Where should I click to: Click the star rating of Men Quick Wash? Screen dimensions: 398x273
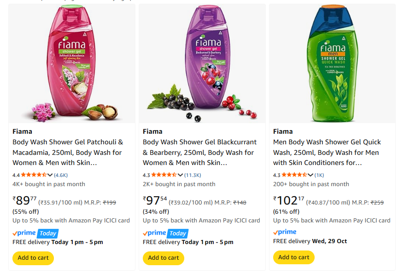pyautogui.click(x=294, y=175)
